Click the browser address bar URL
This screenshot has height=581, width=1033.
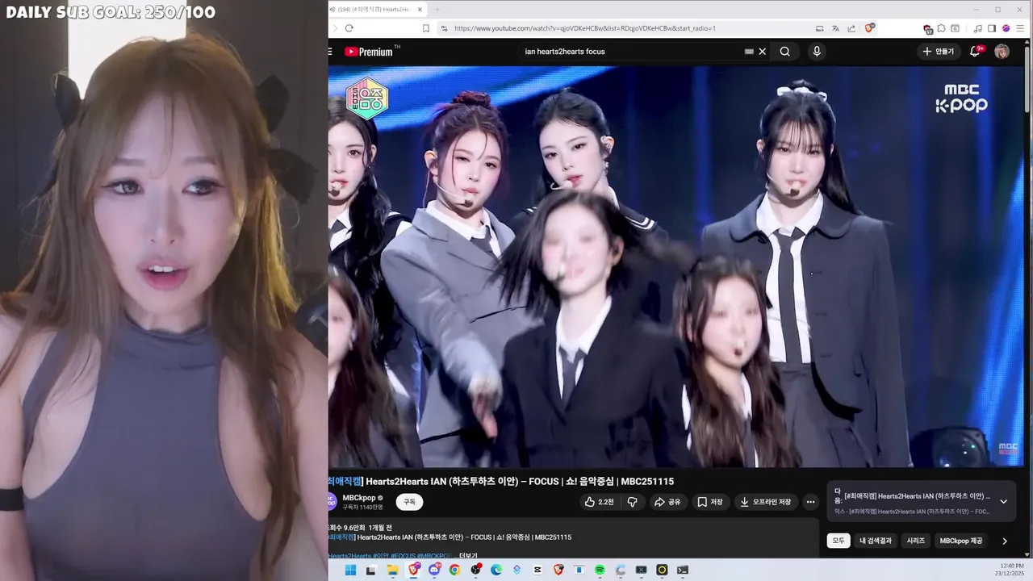[585, 28]
